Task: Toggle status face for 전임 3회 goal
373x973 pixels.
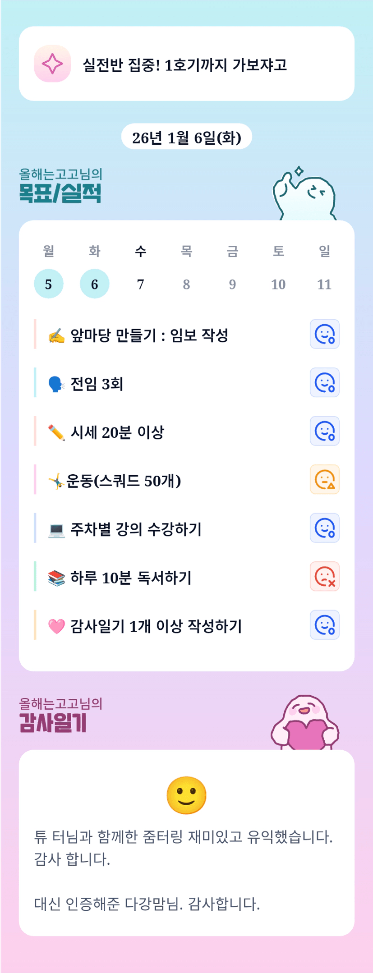Action: 324,383
